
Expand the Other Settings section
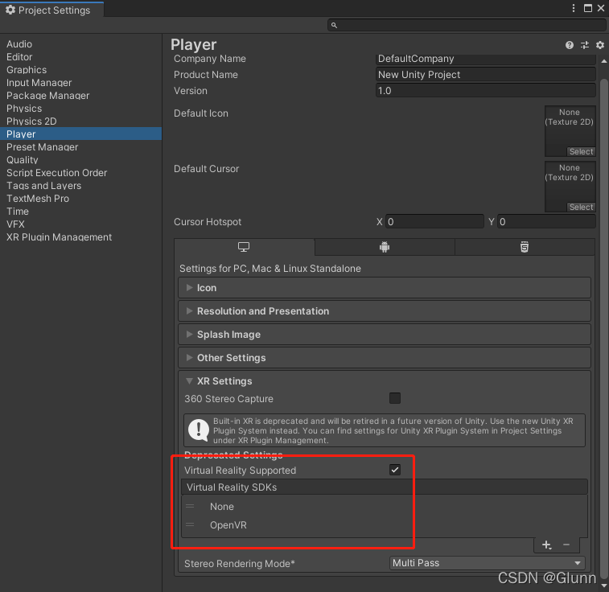click(x=385, y=357)
